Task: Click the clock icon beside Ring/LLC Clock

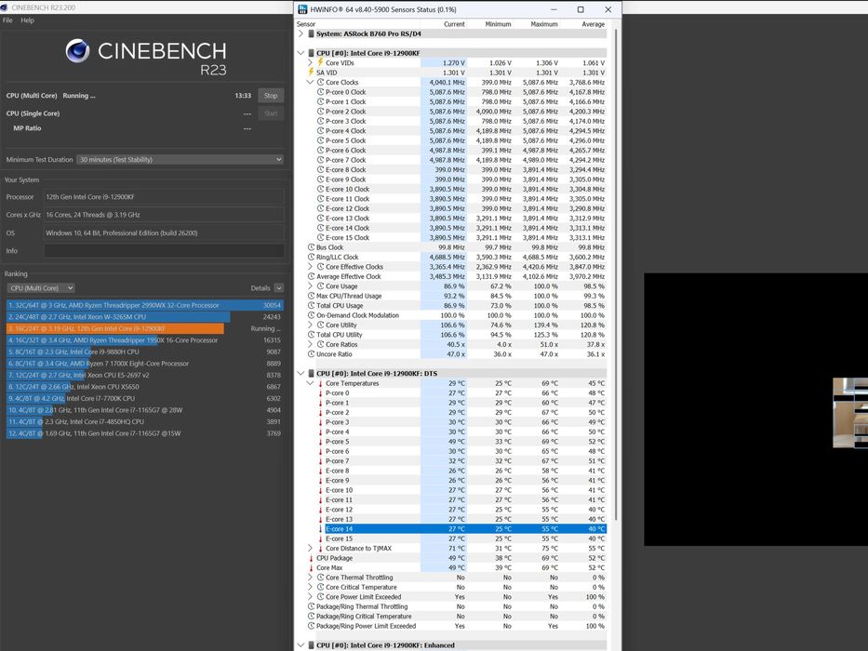Action: pos(311,257)
